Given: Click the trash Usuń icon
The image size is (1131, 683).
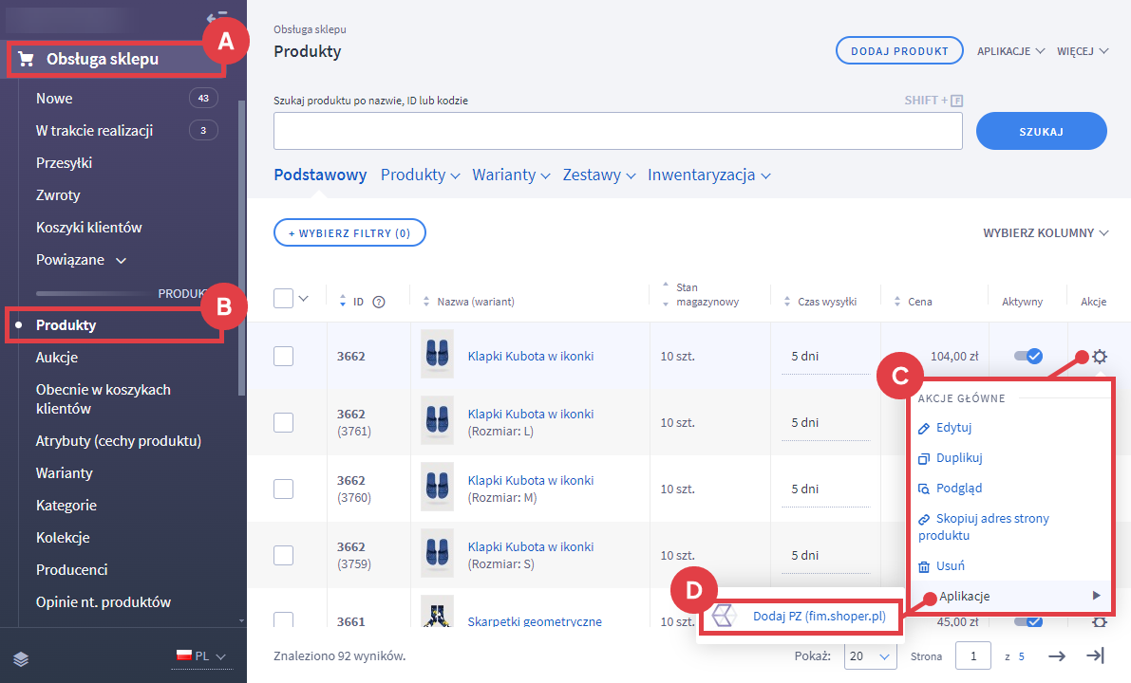Looking at the screenshot, I should click(x=924, y=566).
